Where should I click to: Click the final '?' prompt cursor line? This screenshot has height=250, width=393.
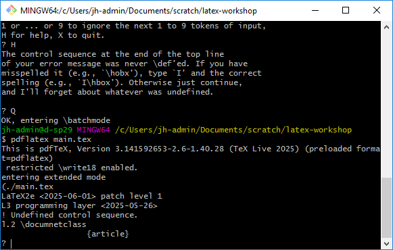point(7,243)
